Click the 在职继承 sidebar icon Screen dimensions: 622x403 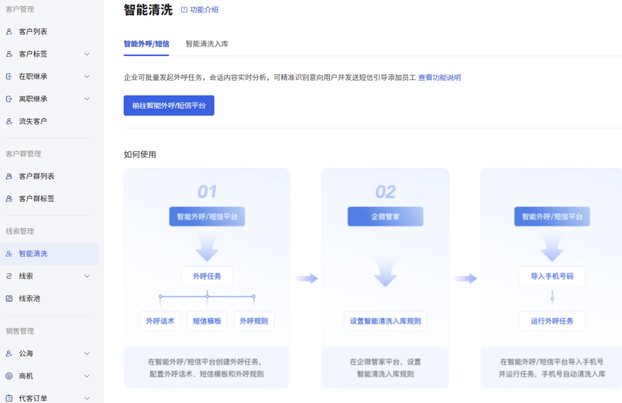pos(9,77)
